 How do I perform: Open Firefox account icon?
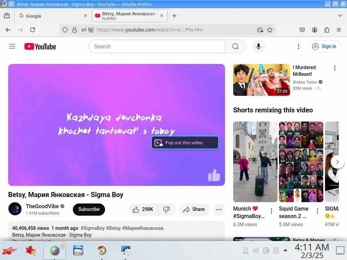[x=314, y=30]
